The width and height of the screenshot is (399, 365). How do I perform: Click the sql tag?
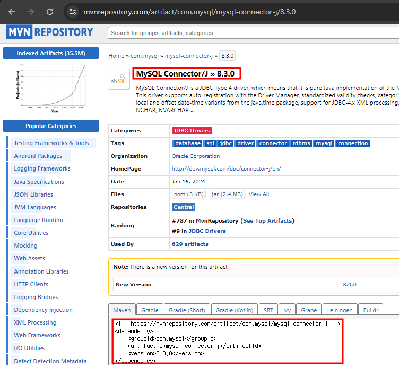pos(210,143)
